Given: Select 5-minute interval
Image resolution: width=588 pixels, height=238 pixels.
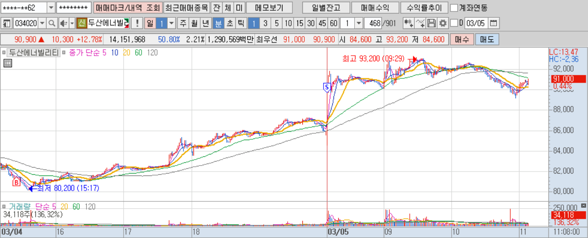Looking at the screenshot, I should coord(277,23).
